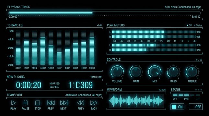This screenshot has height=116, width=209.
Task: Click the 0:00:20 elapsed time readout
Action: tap(29, 85)
